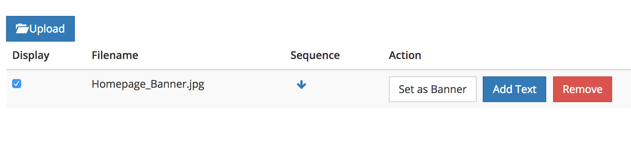Click the sequence down arrow icon
Image resolution: width=631 pixels, height=149 pixels.
tap(302, 84)
